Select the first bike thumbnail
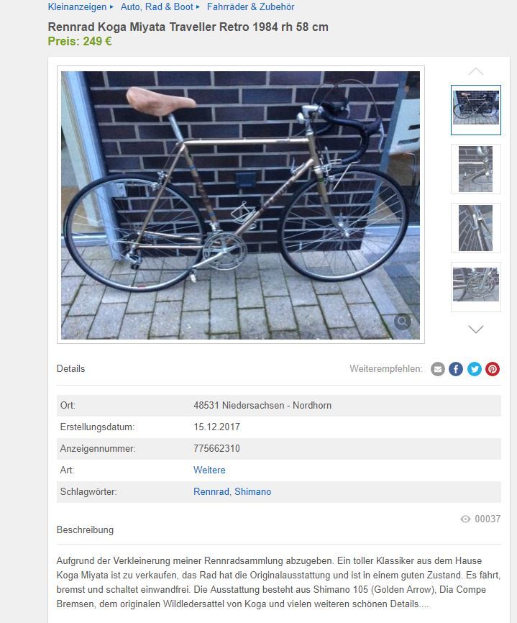The height and width of the screenshot is (623, 517). point(476,110)
